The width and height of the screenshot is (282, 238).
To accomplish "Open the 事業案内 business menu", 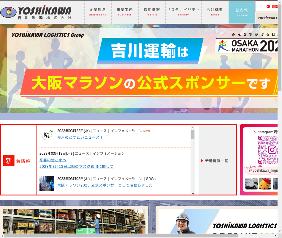I will click(125, 12).
